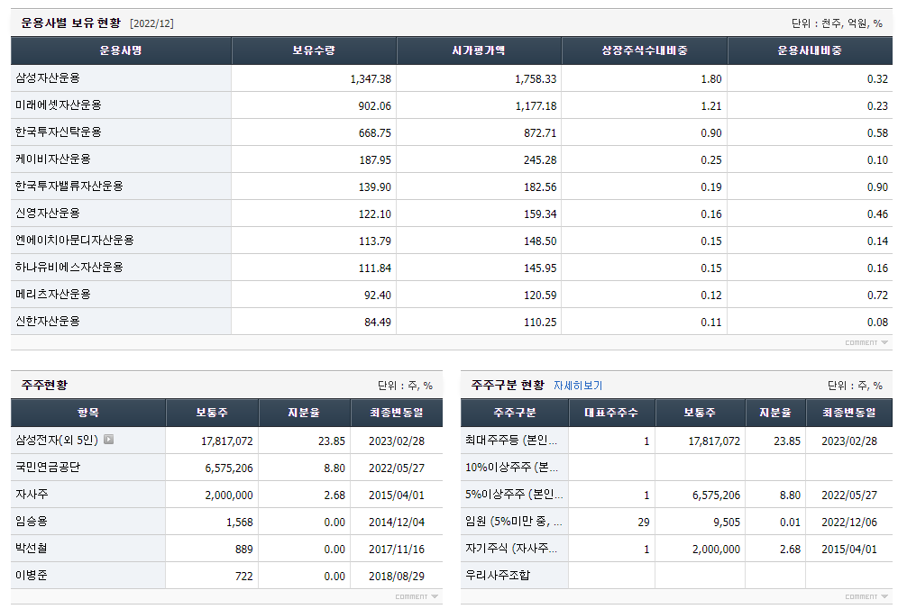Screen dimensions: 898x609
Task: Click the 10%이상주주 row label
Action: click(511, 467)
